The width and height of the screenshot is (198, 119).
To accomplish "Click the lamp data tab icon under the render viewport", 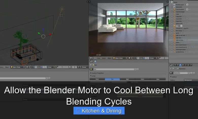I will point(95,61).
